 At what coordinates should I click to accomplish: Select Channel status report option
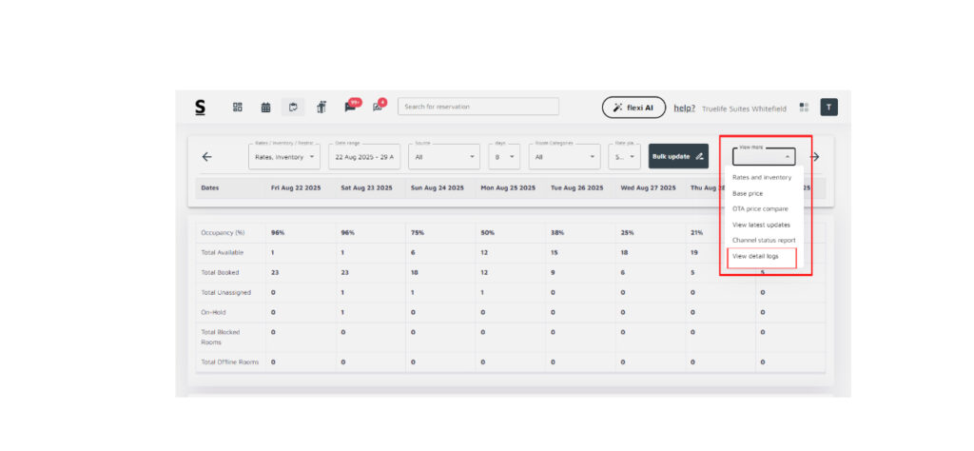764,240
